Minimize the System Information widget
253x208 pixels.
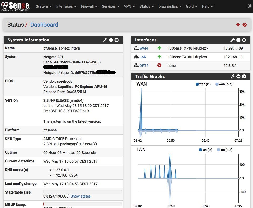(111, 40)
